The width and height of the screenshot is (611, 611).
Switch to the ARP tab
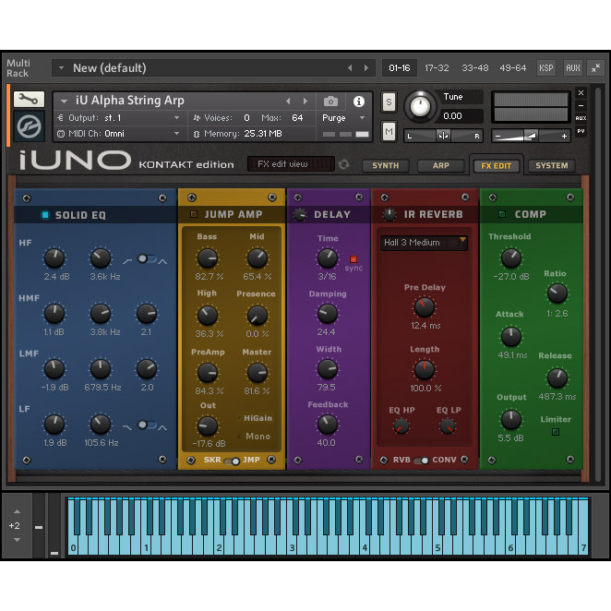click(x=441, y=165)
